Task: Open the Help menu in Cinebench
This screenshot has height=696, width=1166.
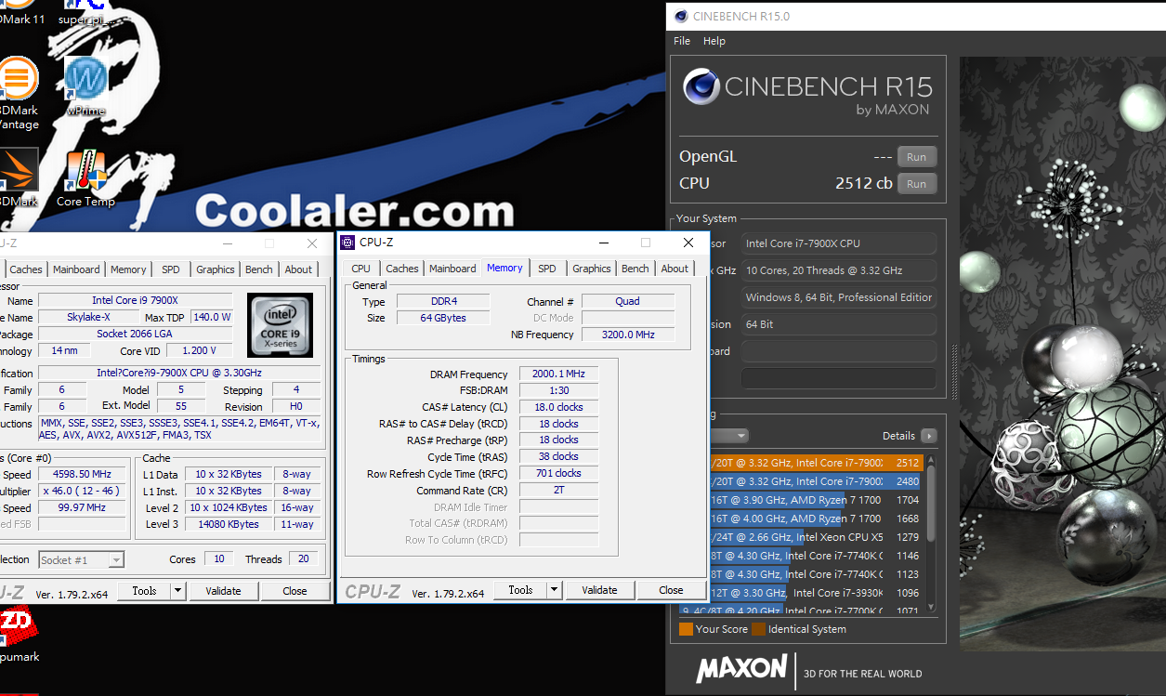Action: (714, 41)
